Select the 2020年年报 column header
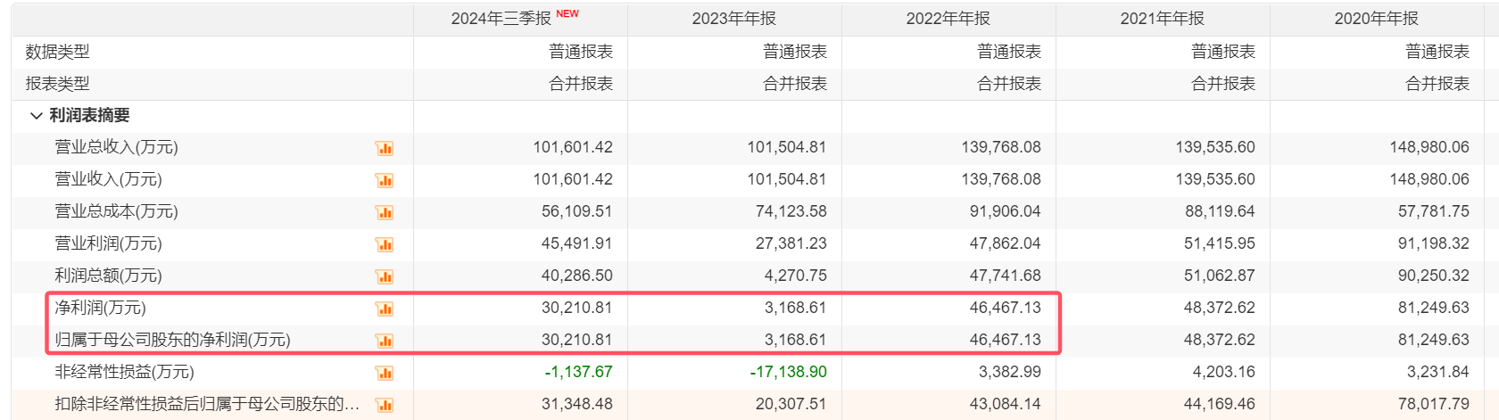 (x=1377, y=19)
